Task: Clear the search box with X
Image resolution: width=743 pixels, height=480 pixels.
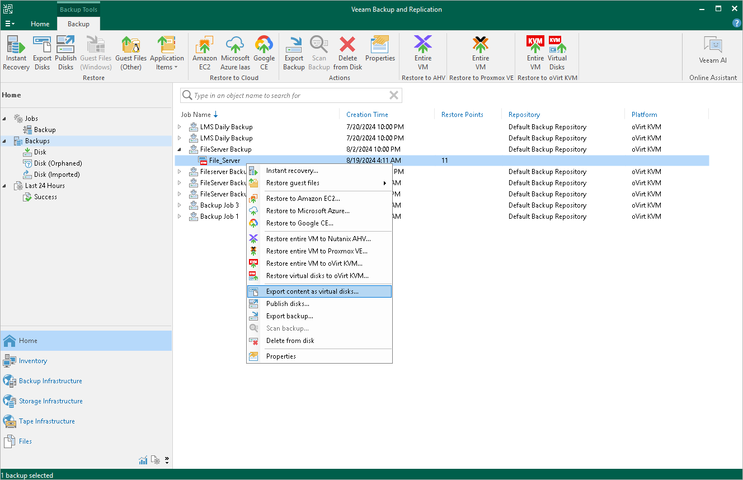Action: (394, 96)
